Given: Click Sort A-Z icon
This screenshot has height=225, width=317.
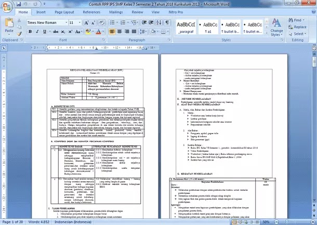Looking at the screenshot, I should pos(159,22).
